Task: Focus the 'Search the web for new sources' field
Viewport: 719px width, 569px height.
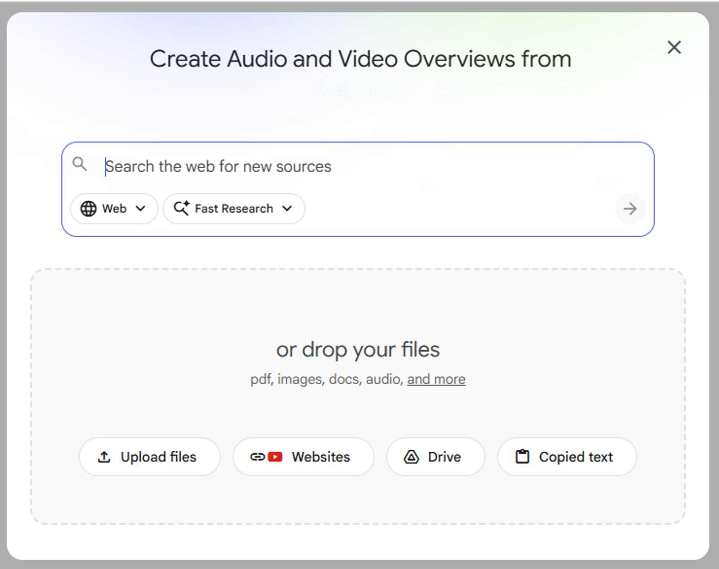Action: tap(358, 166)
